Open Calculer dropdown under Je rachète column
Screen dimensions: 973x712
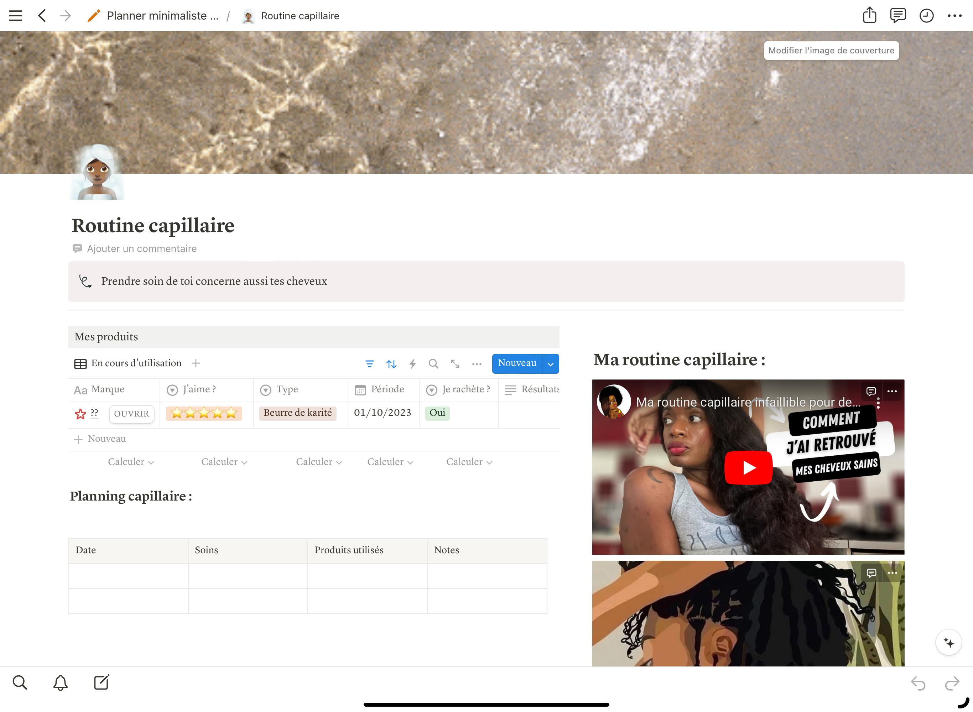coord(469,462)
